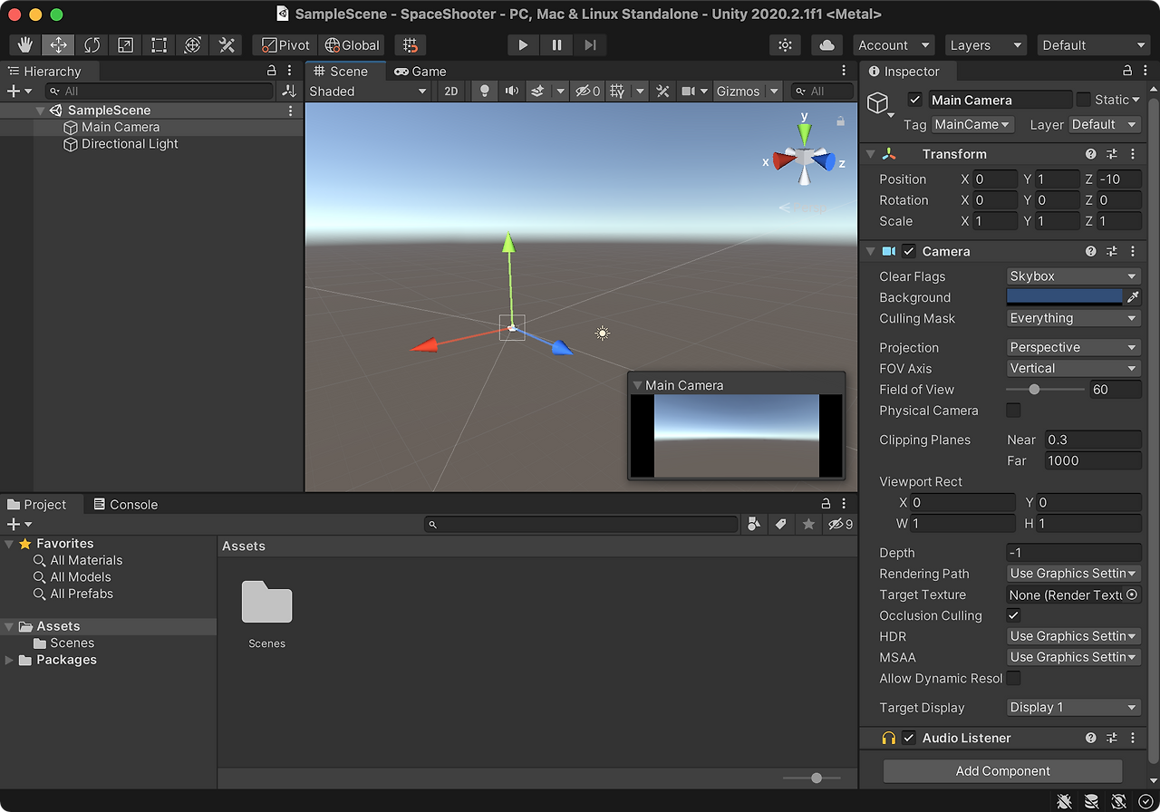Open scene camera settings icon
1160x812 pixels.
(x=689, y=91)
